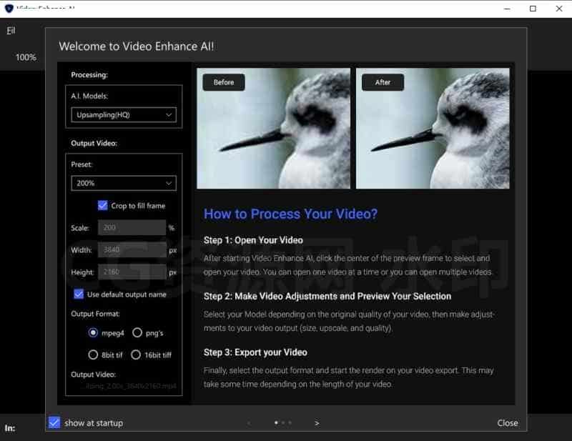Click the Scale input field

[132, 227]
